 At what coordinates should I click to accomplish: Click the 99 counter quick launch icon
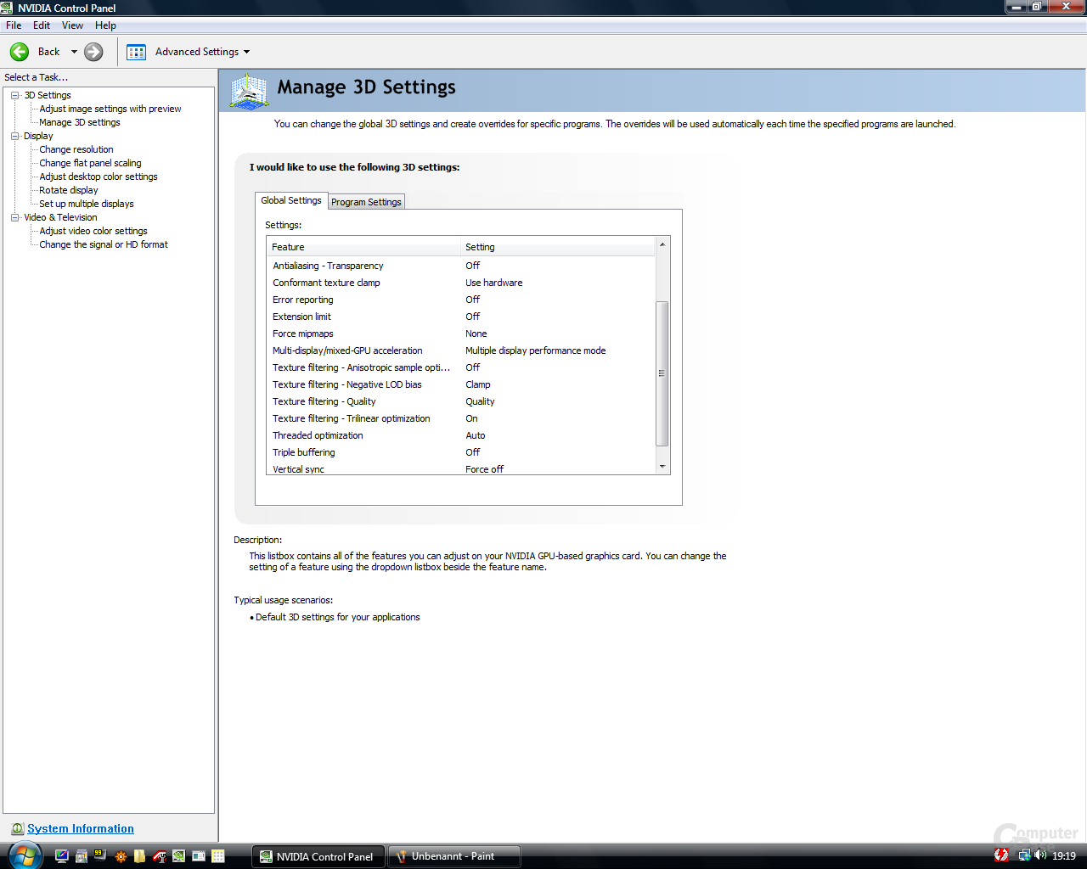[x=99, y=855]
